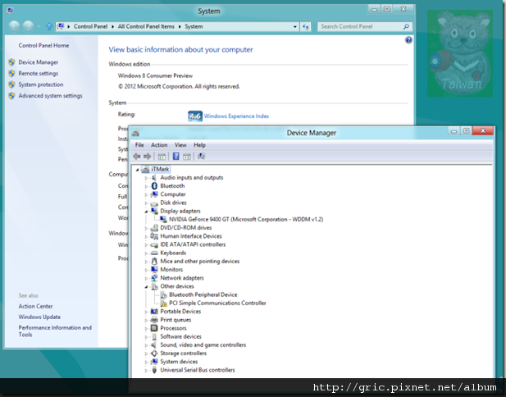Screen dimensions: 506x397
Task: Click the 4.6 Windows Experience rating badge
Action: coord(195,116)
